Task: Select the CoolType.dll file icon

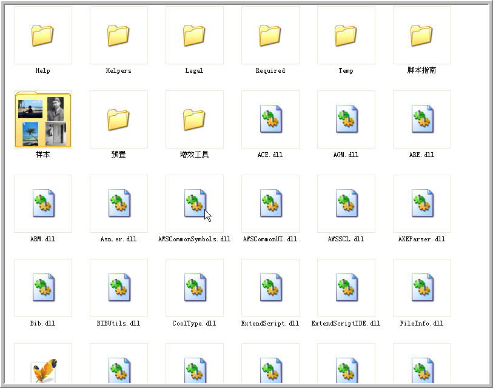Action: [195, 287]
